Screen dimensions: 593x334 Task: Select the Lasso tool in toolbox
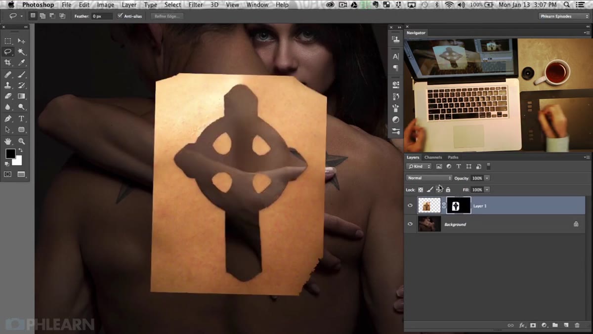(x=8, y=52)
